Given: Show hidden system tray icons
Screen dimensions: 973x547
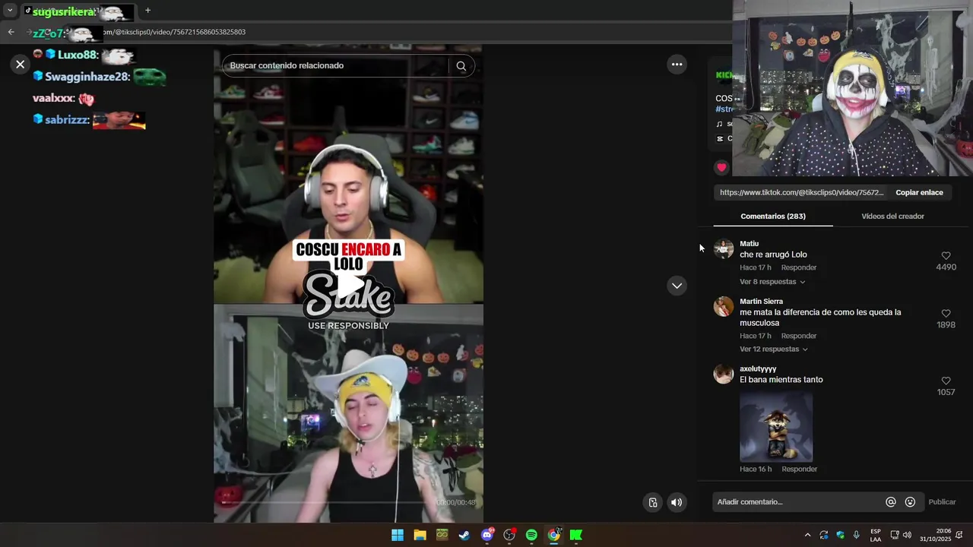Looking at the screenshot, I should pyautogui.click(x=807, y=535).
